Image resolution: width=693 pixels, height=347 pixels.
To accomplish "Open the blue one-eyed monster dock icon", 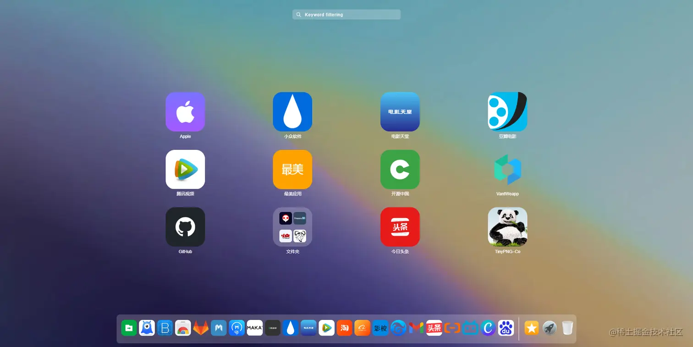I will 147,328.
